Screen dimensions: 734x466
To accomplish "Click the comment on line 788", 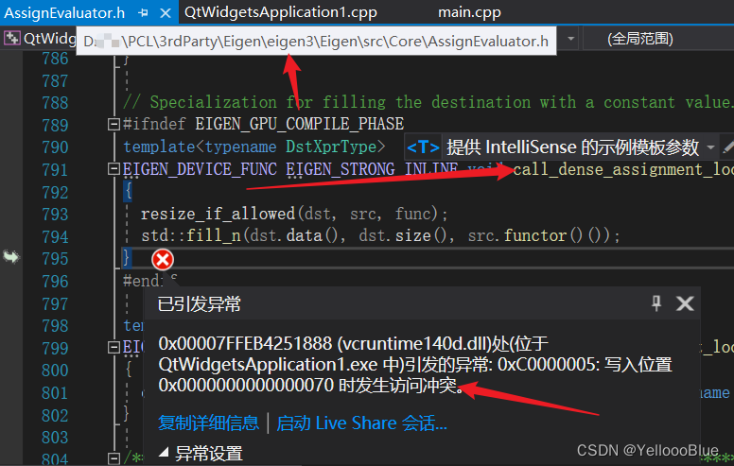I will (428, 102).
